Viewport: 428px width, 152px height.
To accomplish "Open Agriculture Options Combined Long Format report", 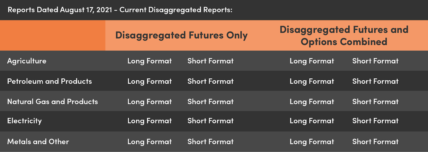I will coord(312,61).
